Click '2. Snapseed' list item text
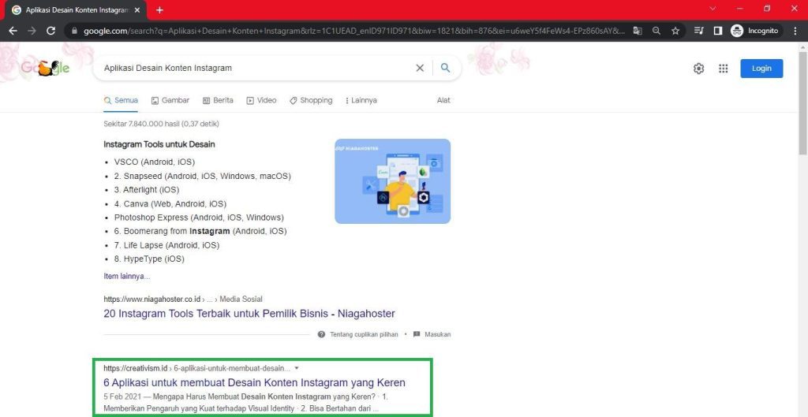 [203, 176]
